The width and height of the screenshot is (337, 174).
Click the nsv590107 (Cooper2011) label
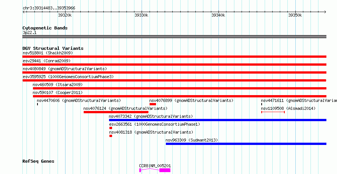pyautogui.click(x=58, y=92)
